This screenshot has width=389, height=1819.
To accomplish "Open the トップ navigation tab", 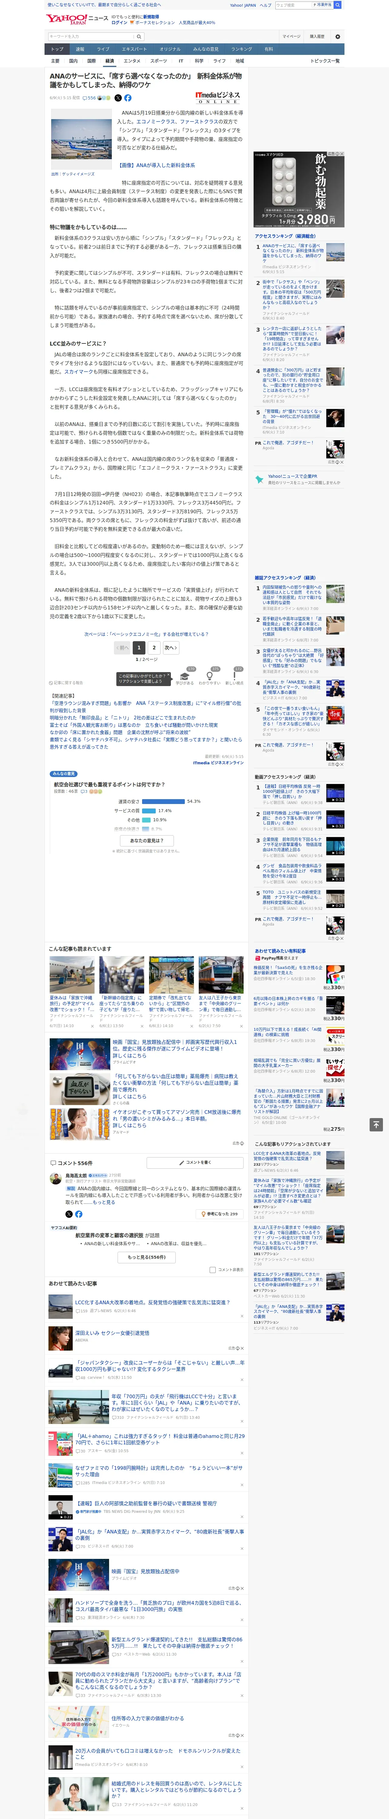I will pos(57,49).
